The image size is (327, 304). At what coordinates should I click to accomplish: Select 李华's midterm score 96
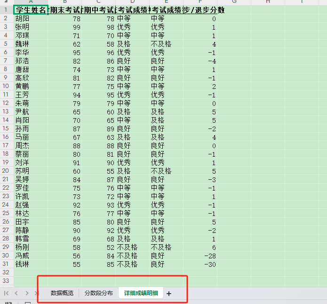click(x=99, y=52)
